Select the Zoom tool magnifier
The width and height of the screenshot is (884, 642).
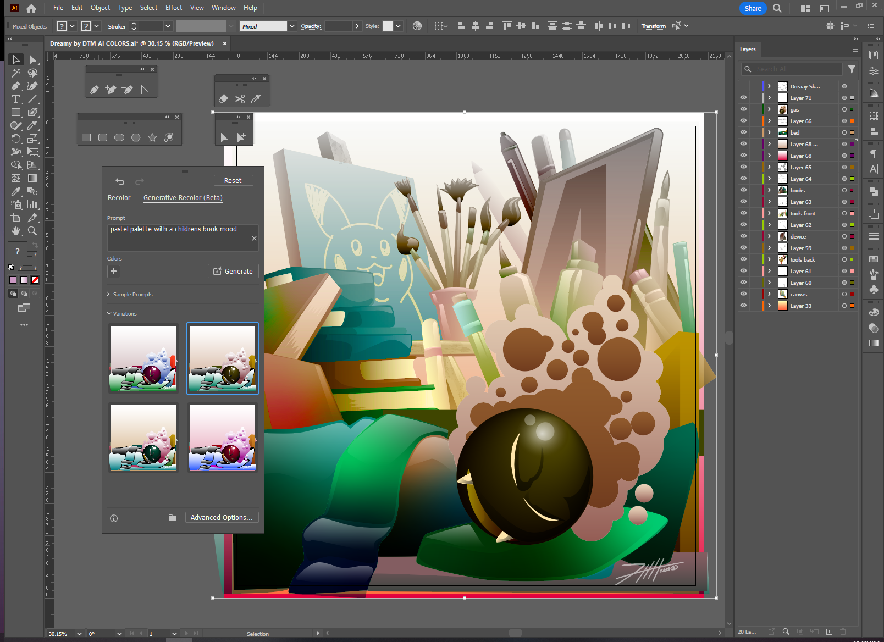click(x=32, y=231)
